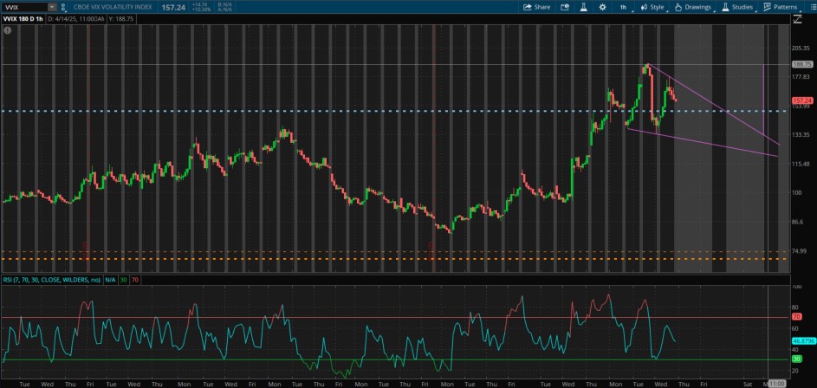Click the red 70 bubble on RSI axis
Screen dimensions: 817x388
(796, 317)
